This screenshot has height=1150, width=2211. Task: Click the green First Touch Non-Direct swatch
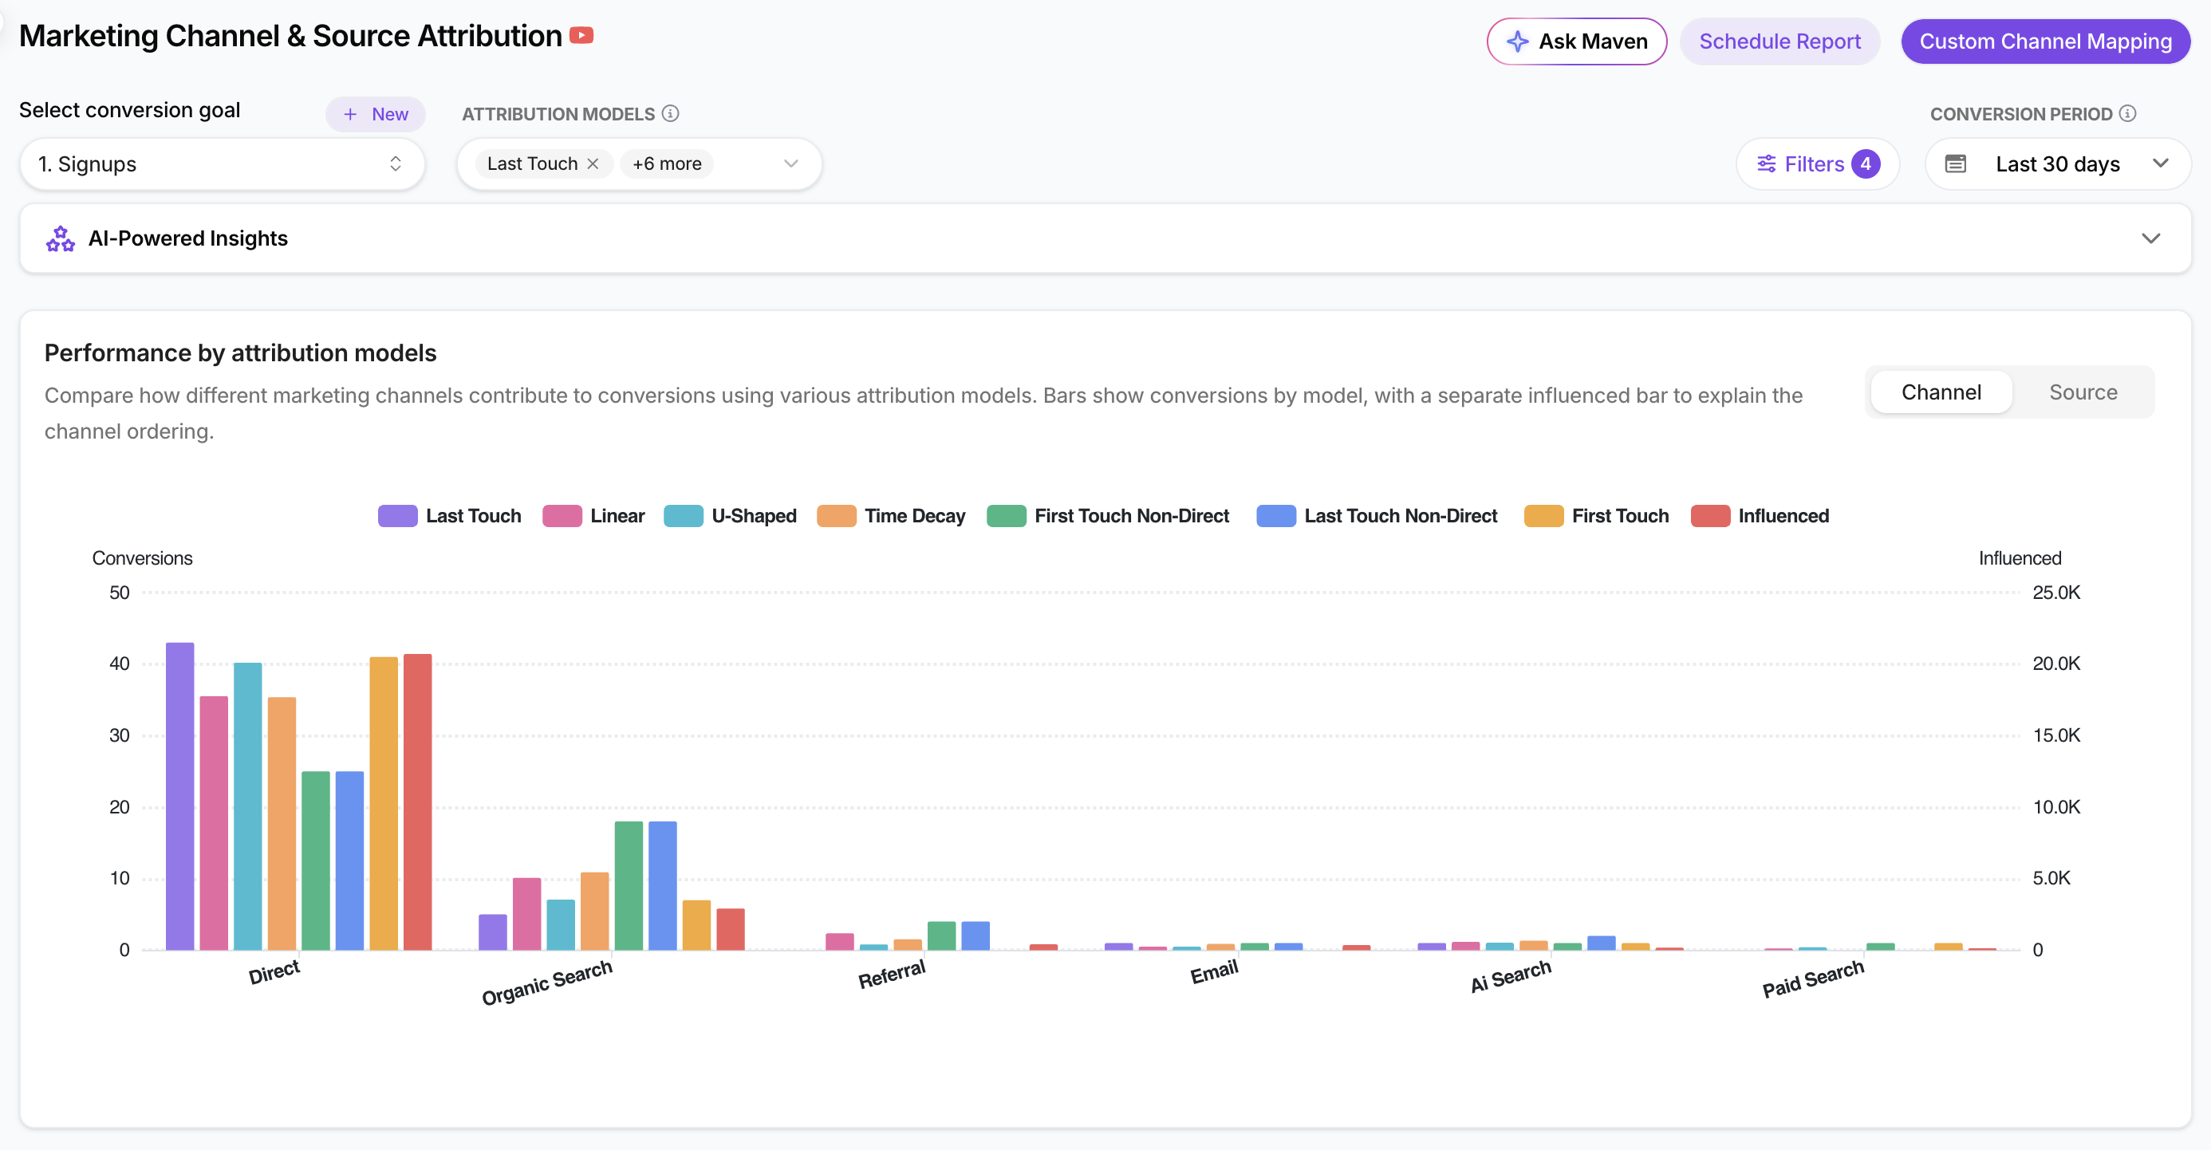1006,516
